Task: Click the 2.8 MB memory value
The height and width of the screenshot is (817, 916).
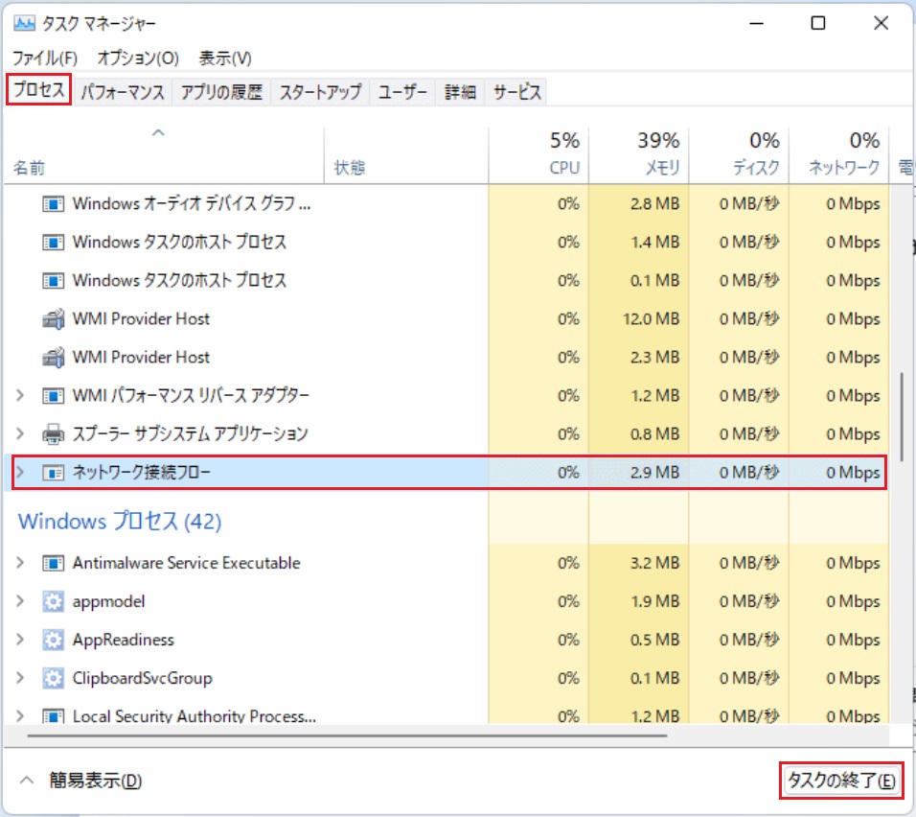Action: click(654, 204)
